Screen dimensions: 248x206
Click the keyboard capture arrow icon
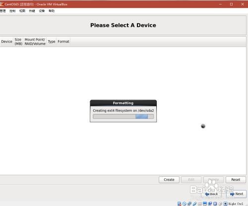225,204
